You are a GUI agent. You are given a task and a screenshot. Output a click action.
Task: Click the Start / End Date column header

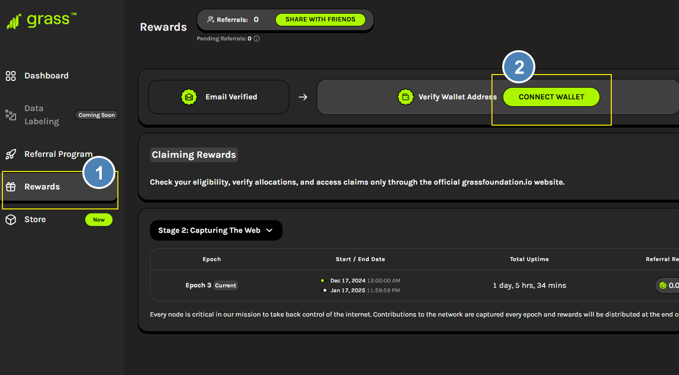point(360,259)
